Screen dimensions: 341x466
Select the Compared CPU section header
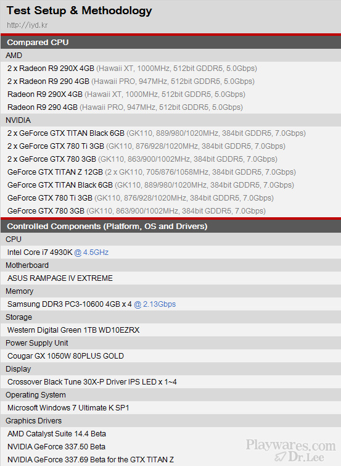click(170, 42)
